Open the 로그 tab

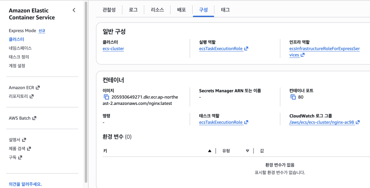[x=133, y=10]
